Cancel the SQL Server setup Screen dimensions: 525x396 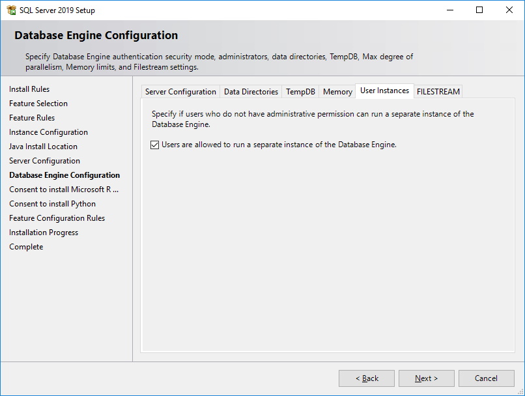[486, 378]
